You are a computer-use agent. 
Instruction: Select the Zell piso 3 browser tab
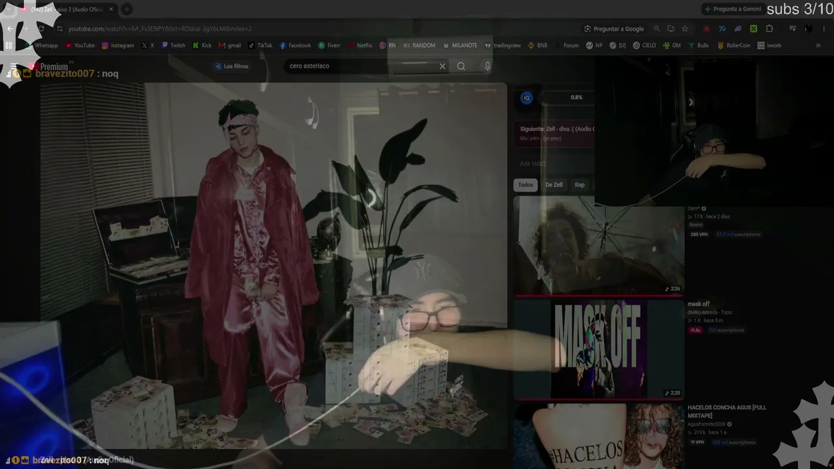68,9
